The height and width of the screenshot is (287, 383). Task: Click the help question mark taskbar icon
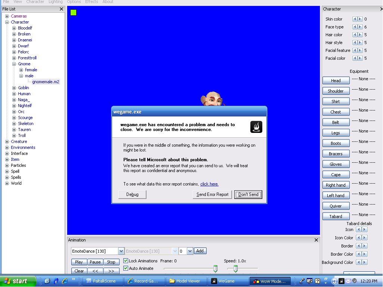pyautogui.click(x=317, y=281)
